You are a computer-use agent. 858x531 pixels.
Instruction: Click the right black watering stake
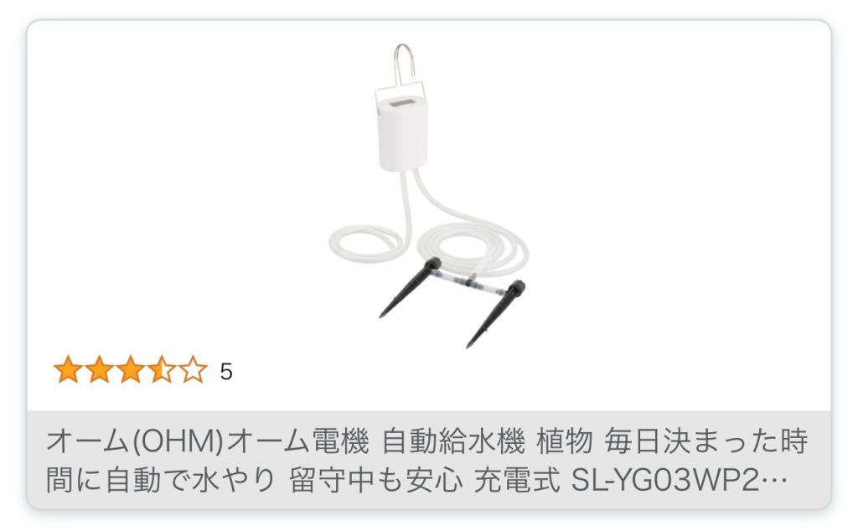point(496,313)
